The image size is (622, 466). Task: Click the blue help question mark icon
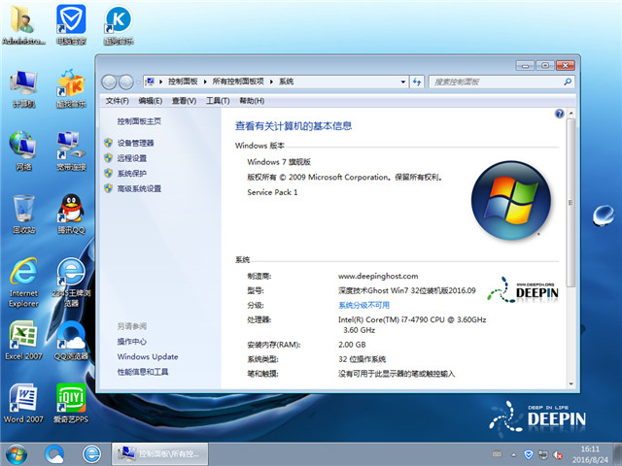coord(559,114)
